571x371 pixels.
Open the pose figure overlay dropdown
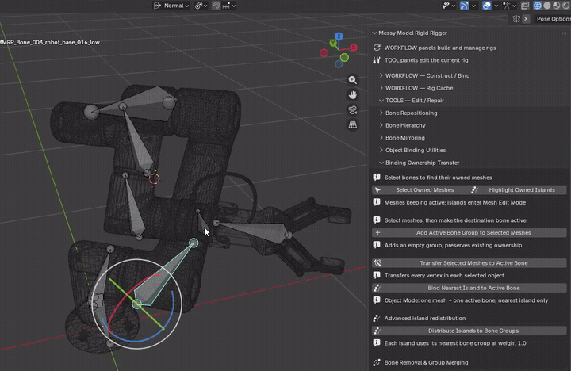pyautogui.click(x=509, y=6)
